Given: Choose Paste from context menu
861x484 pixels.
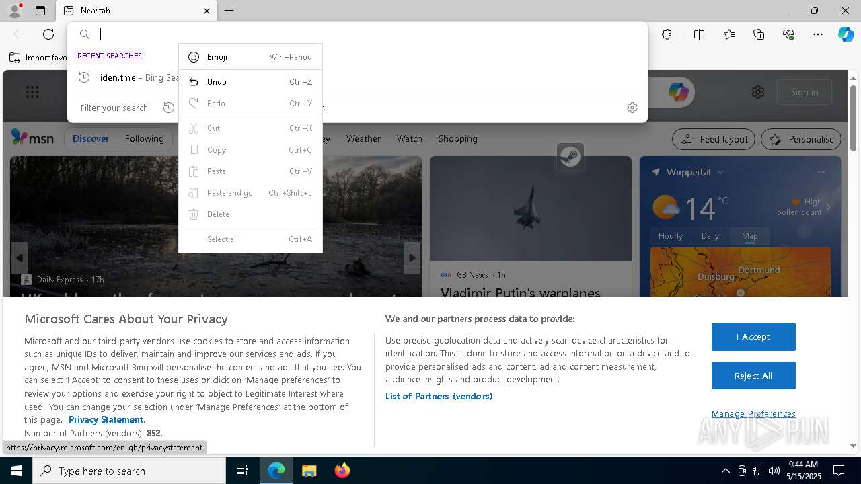Looking at the screenshot, I should point(250,171).
